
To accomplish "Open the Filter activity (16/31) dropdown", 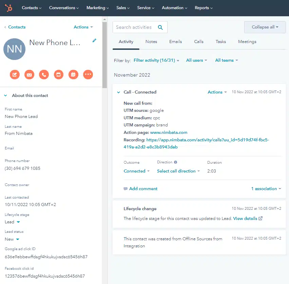I will pos(156,60).
